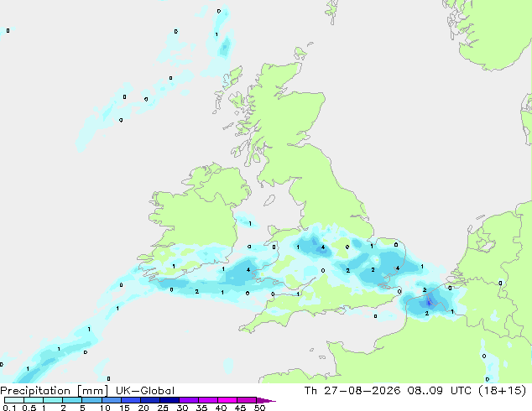Screen dimensions: 532x411
Task: Select the 20–25 mm legend color swatch
Action: click(150, 400)
